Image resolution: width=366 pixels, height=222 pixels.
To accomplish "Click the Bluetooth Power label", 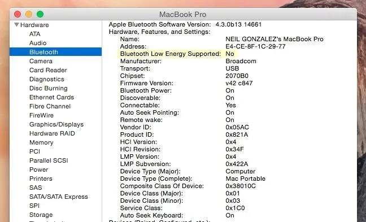I will coord(146,90).
